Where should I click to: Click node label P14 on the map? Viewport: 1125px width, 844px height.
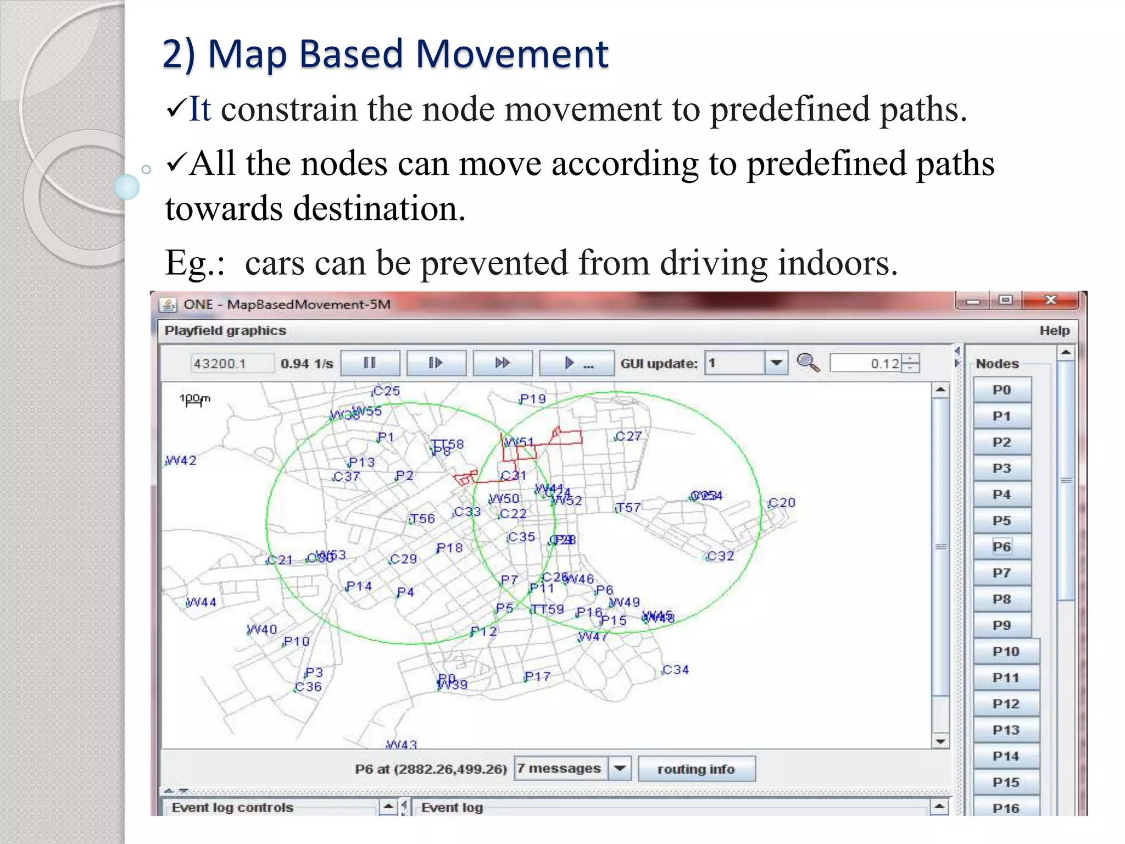(359, 587)
